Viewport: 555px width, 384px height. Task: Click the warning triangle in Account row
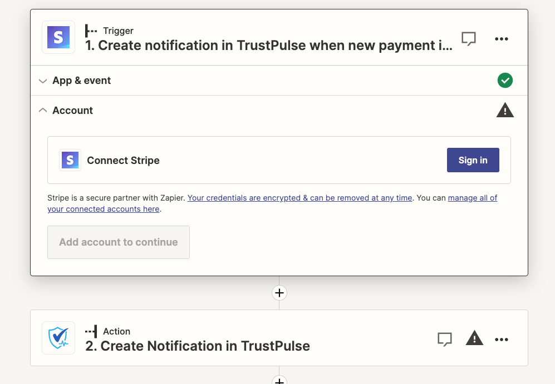click(x=505, y=111)
